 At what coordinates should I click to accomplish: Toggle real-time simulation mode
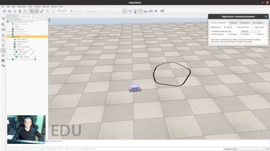pyautogui.click(x=140, y=11)
